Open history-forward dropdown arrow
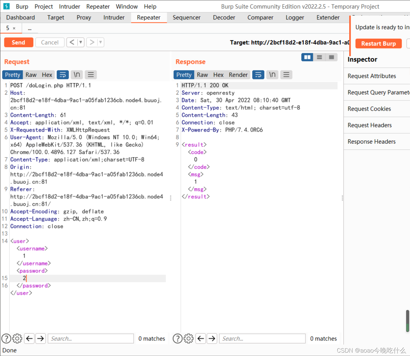 [x=100, y=42]
